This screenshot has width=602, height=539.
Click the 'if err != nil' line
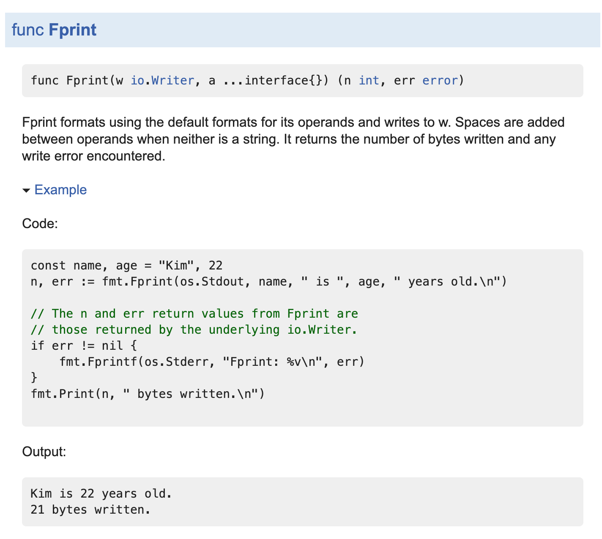pyautogui.click(x=84, y=346)
